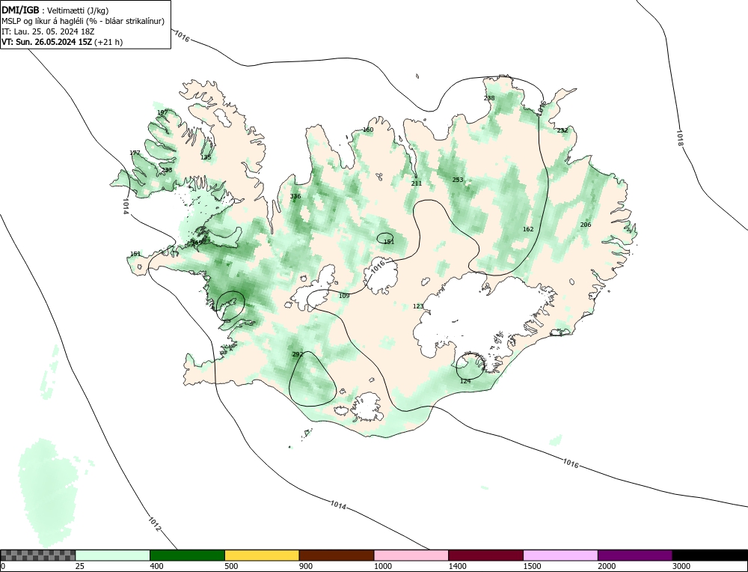This screenshot has width=748, height=572.
Task: Click the 'MSLP og líkur á hagléli' line
Action: [x=83, y=21]
